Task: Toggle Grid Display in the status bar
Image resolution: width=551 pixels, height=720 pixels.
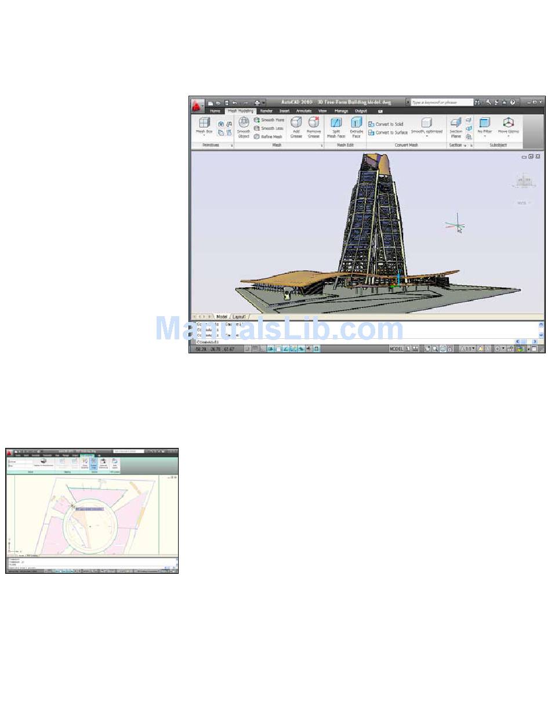Action: [x=254, y=350]
